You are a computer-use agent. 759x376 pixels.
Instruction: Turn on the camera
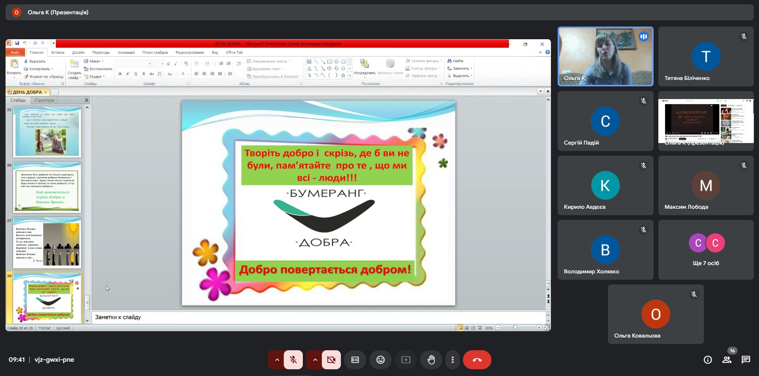[x=331, y=360]
